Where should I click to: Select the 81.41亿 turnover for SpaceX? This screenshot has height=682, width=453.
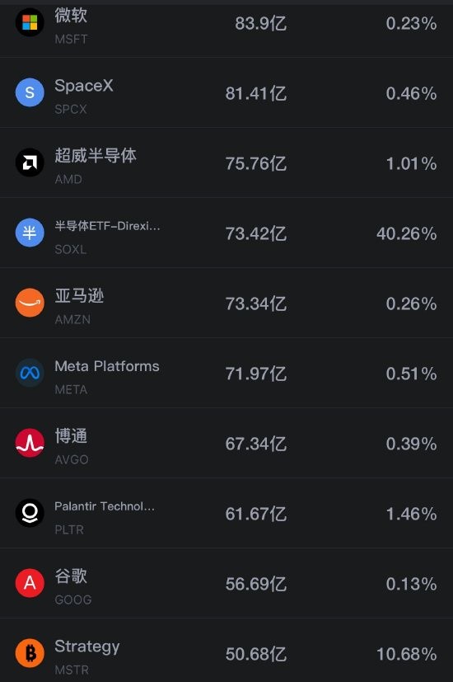click(256, 93)
